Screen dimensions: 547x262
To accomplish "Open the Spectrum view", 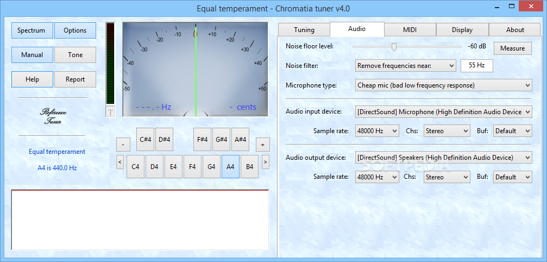I will tap(32, 30).
